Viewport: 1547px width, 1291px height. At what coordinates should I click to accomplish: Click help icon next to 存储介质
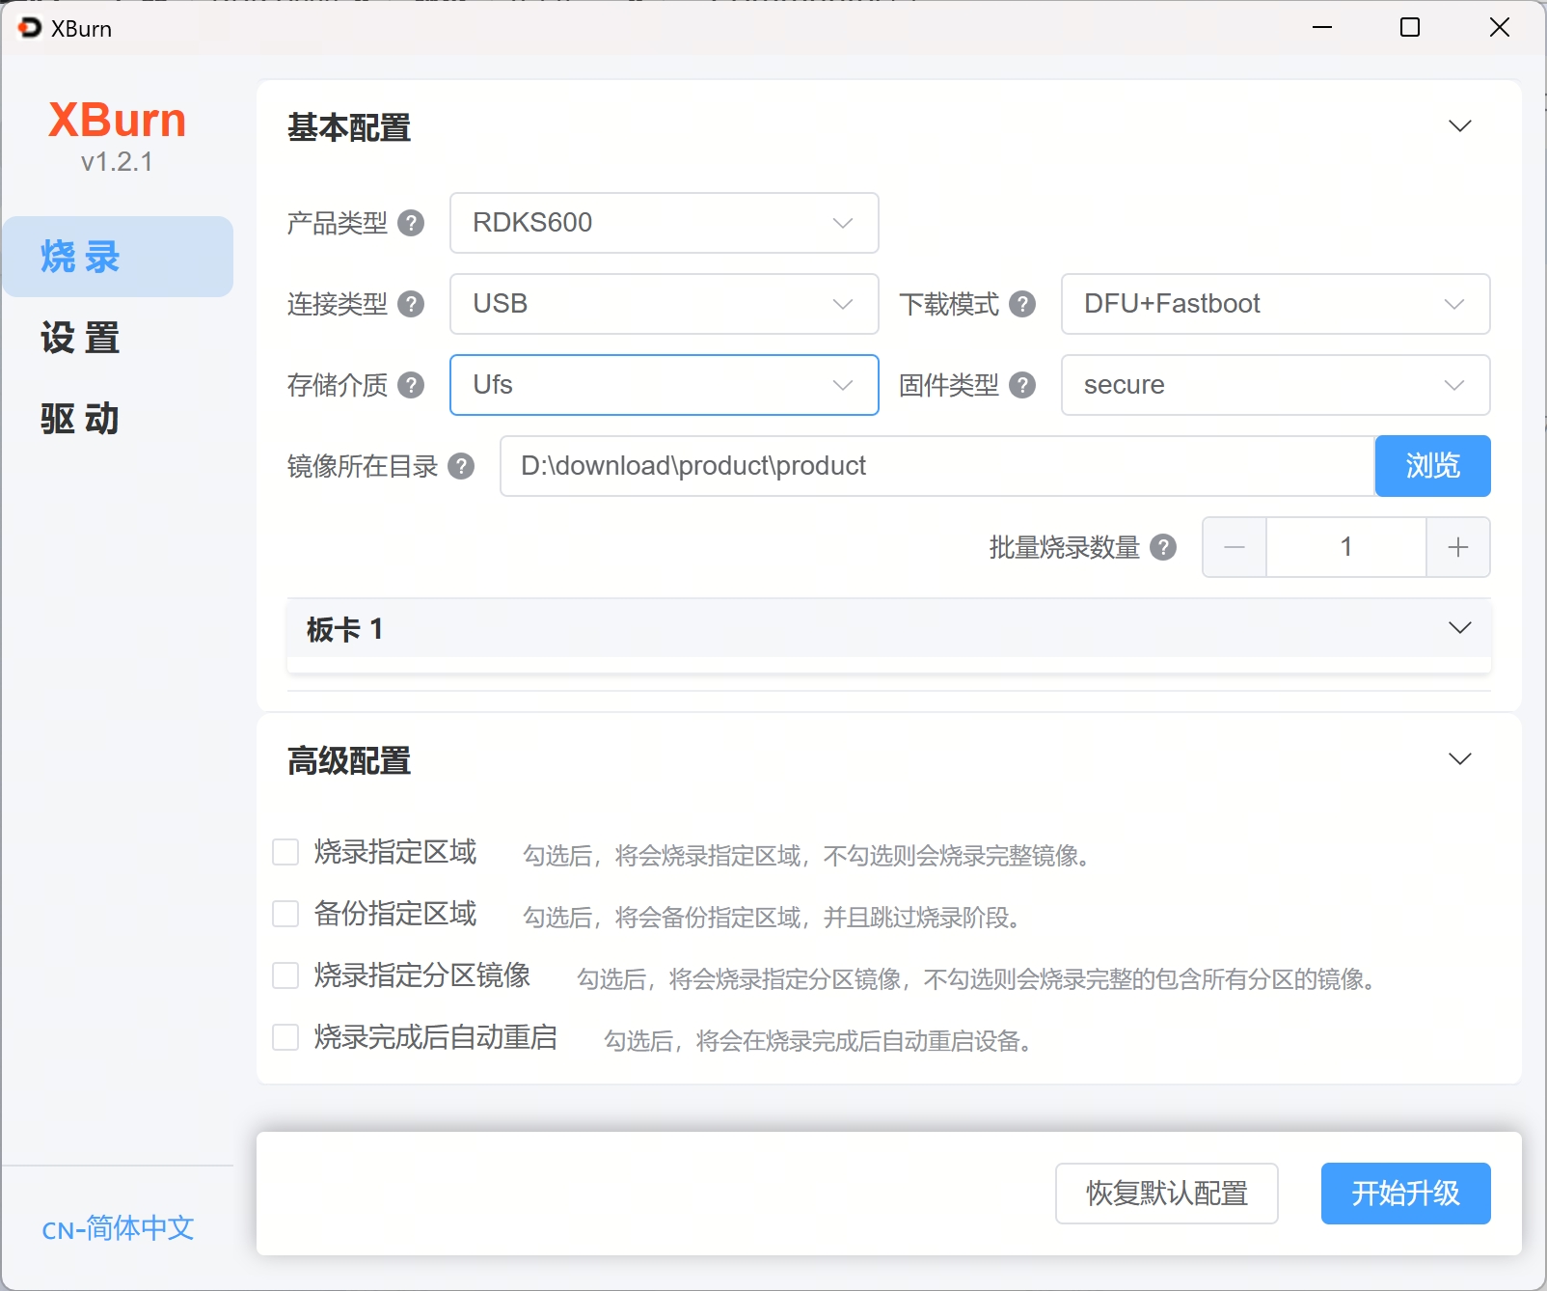[411, 385]
